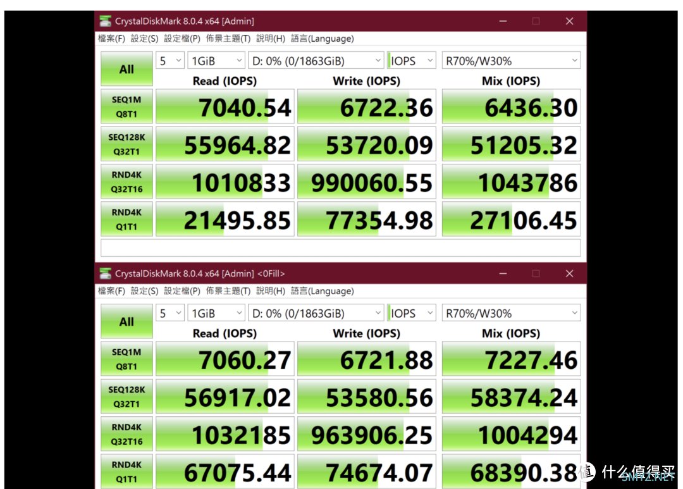Screen dimensions: 683x489
Task: Open 檔案(F) menu in top window
Action: coord(111,39)
